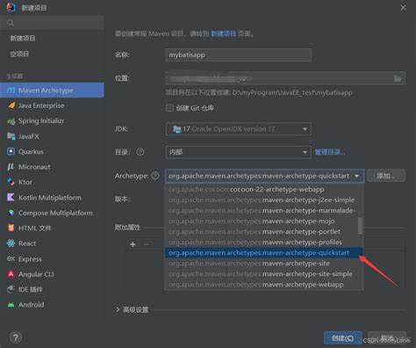Click the project name field containing mybatisapp
This screenshot has height=348, width=416.
coord(238,54)
